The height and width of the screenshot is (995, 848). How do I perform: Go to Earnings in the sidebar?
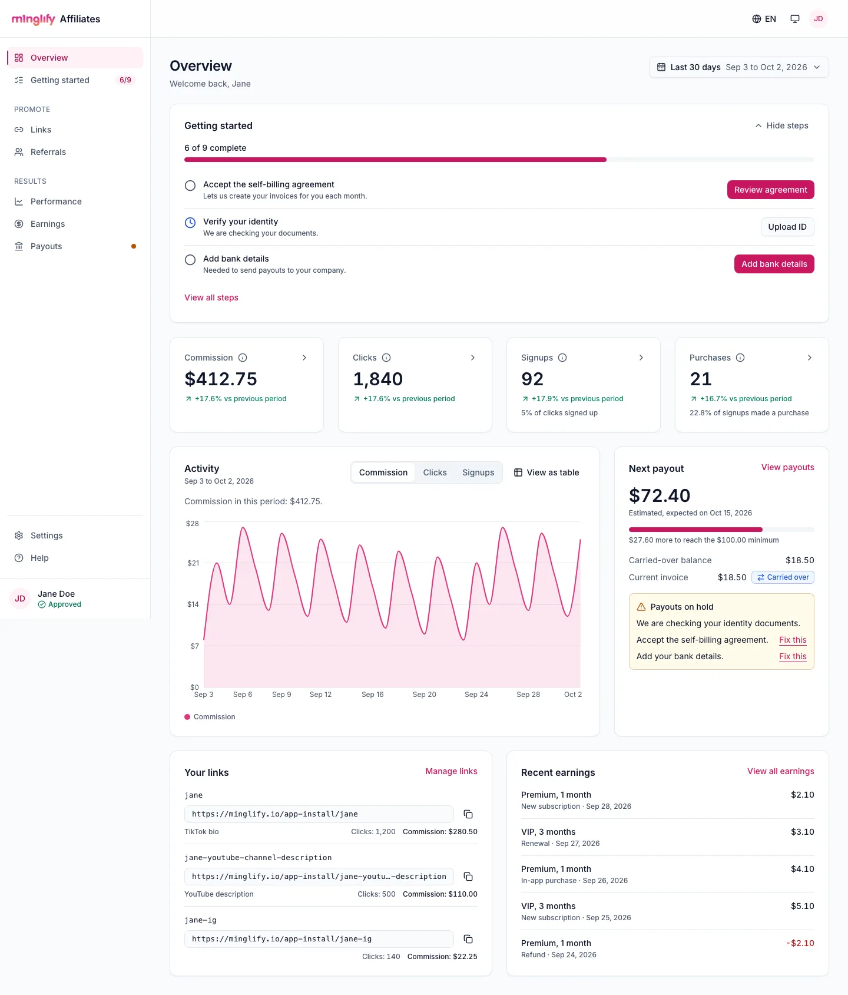click(x=75, y=224)
